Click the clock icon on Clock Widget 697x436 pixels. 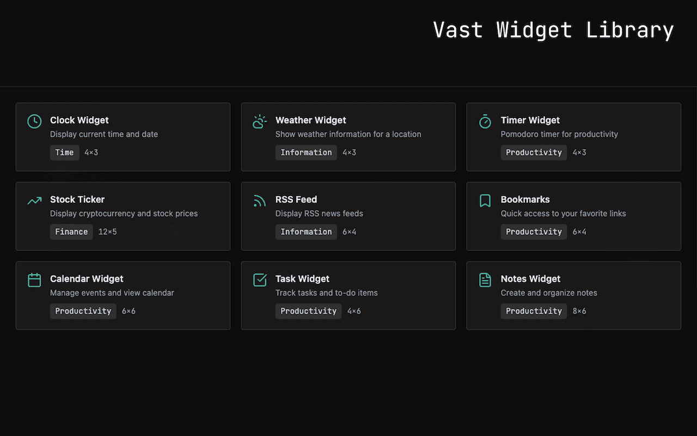34,122
